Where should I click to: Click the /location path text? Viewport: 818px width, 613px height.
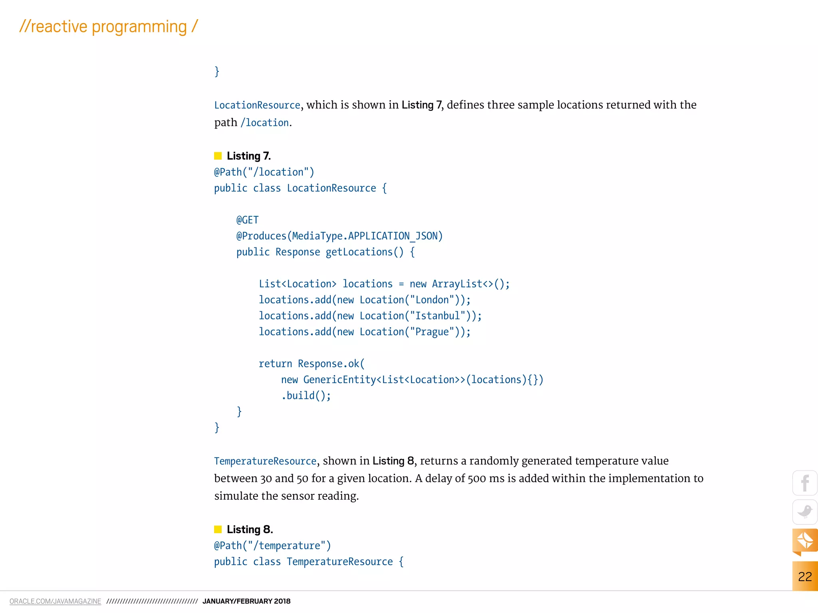coord(265,123)
